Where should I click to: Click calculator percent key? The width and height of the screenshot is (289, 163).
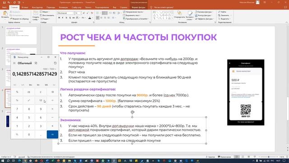tap(17, 92)
